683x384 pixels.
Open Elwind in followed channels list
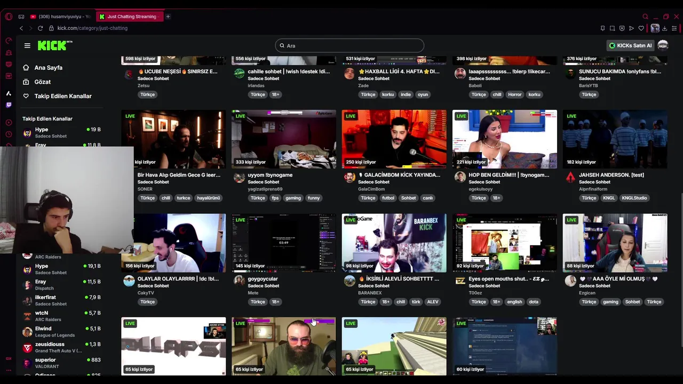pyautogui.click(x=61, y=332)
